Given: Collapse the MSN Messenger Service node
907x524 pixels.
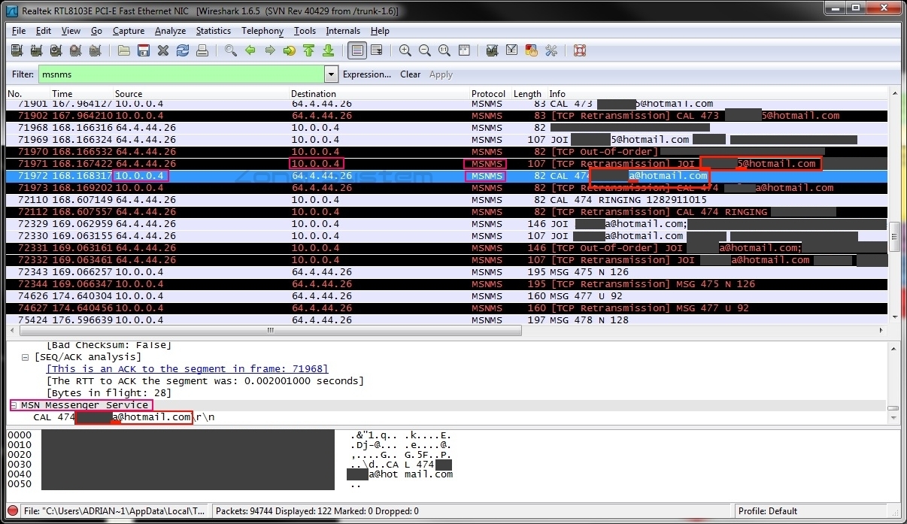Looking at the screenshot, I should pos(14,405).
